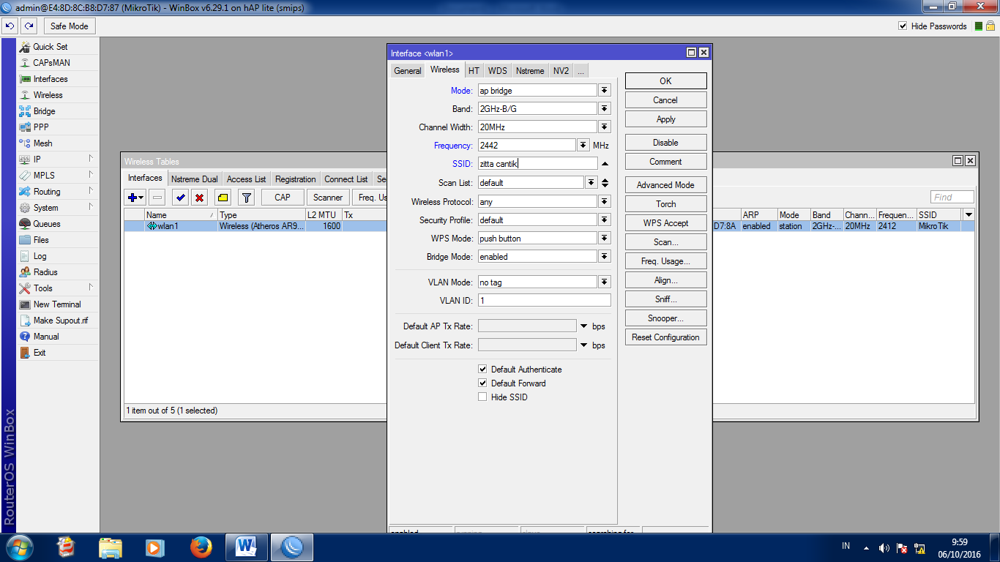Open the Bridge Mode dropdown arrow
The height and width of the screenshot is (562, 1000).
point(605,257)
